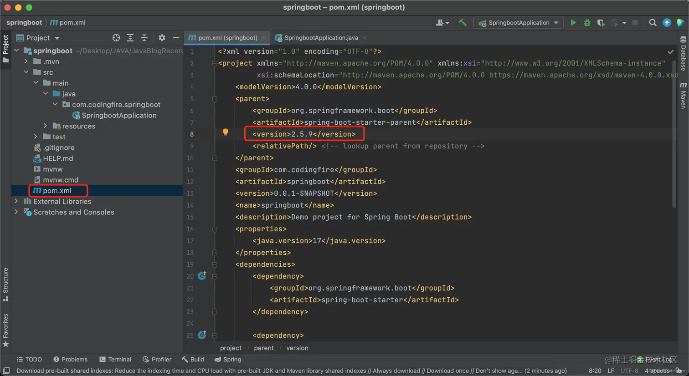Click the yellow lightbulb intention icon

coord(225,132)
